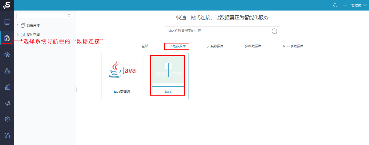Screen dimensions: 369x145
Task: Click the Excel label text
Action: (x=168, y=92)
